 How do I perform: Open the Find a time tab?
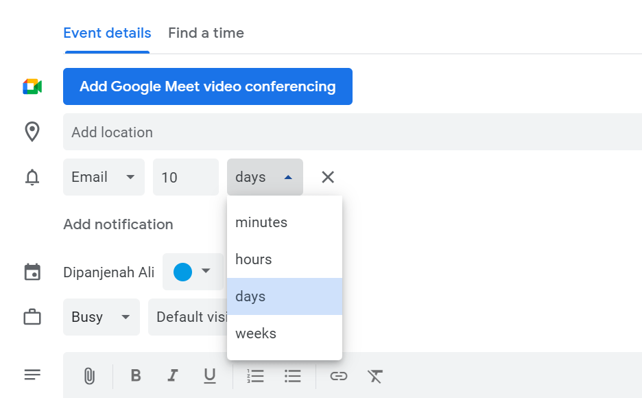[x=206, y=33]
